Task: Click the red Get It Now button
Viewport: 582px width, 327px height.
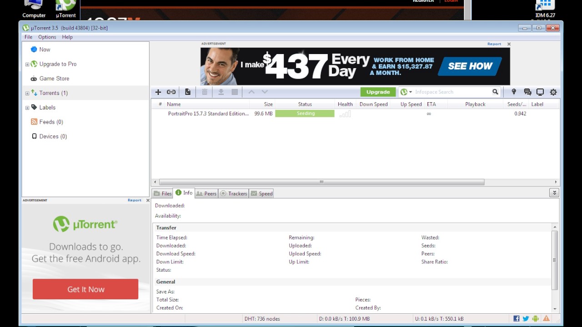Action: coord(85,289)
